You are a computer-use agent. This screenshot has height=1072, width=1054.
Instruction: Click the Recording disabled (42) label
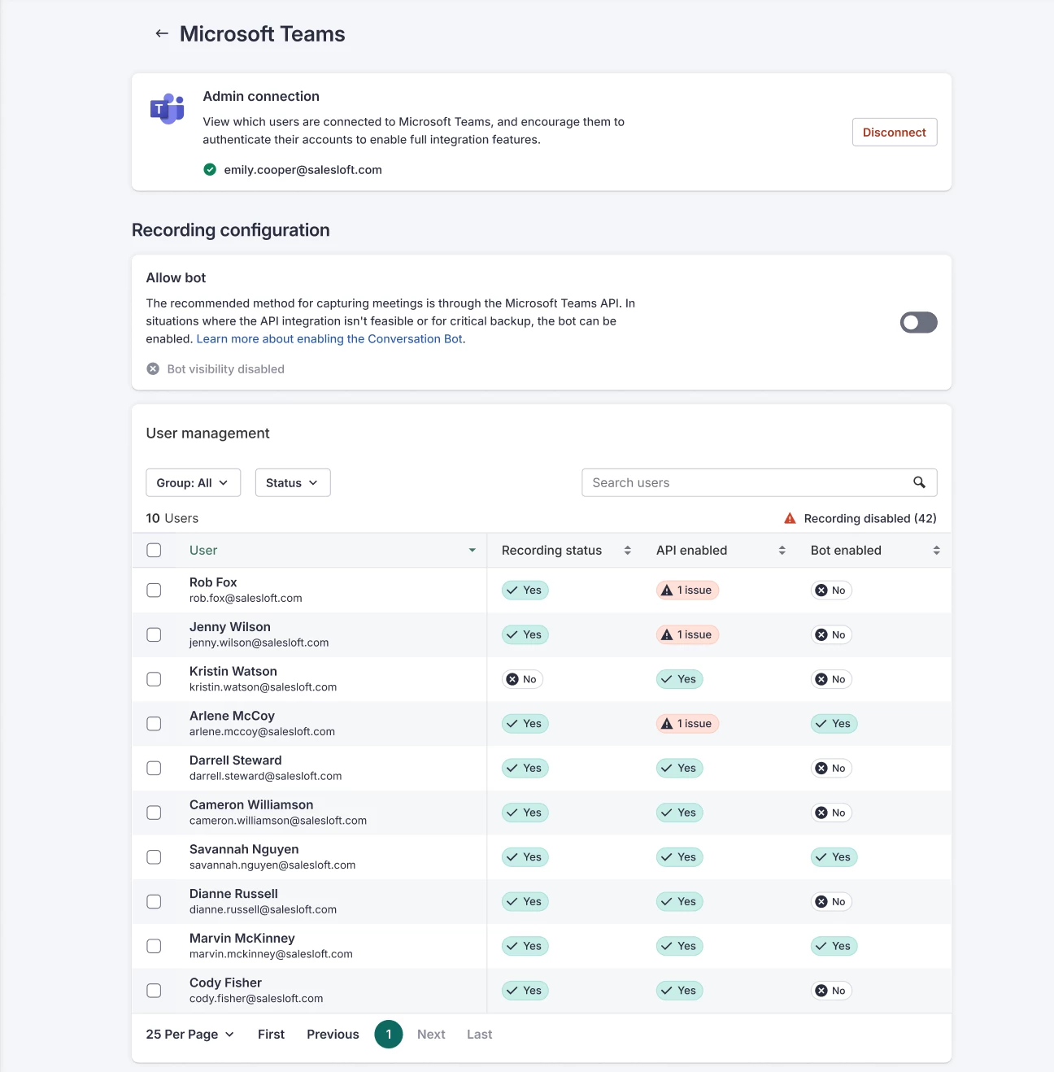(x=870, y=518)
